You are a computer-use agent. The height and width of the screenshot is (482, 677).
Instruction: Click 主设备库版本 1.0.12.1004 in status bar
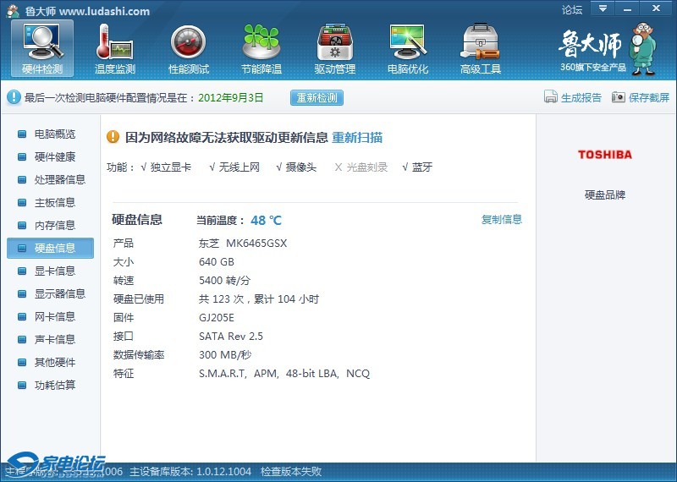pos(190,472)
